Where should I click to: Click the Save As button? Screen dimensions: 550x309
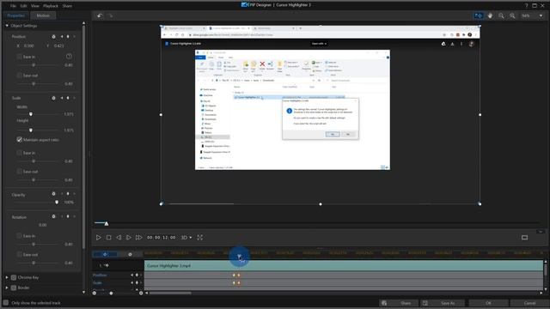point(443,303)
